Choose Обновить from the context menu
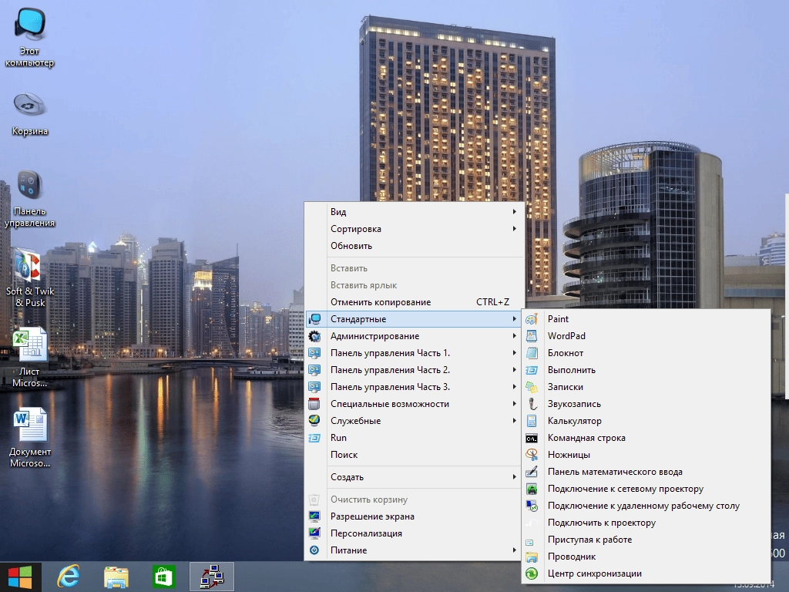This screenshot has height=592, width=789. [x=414, y=246]
